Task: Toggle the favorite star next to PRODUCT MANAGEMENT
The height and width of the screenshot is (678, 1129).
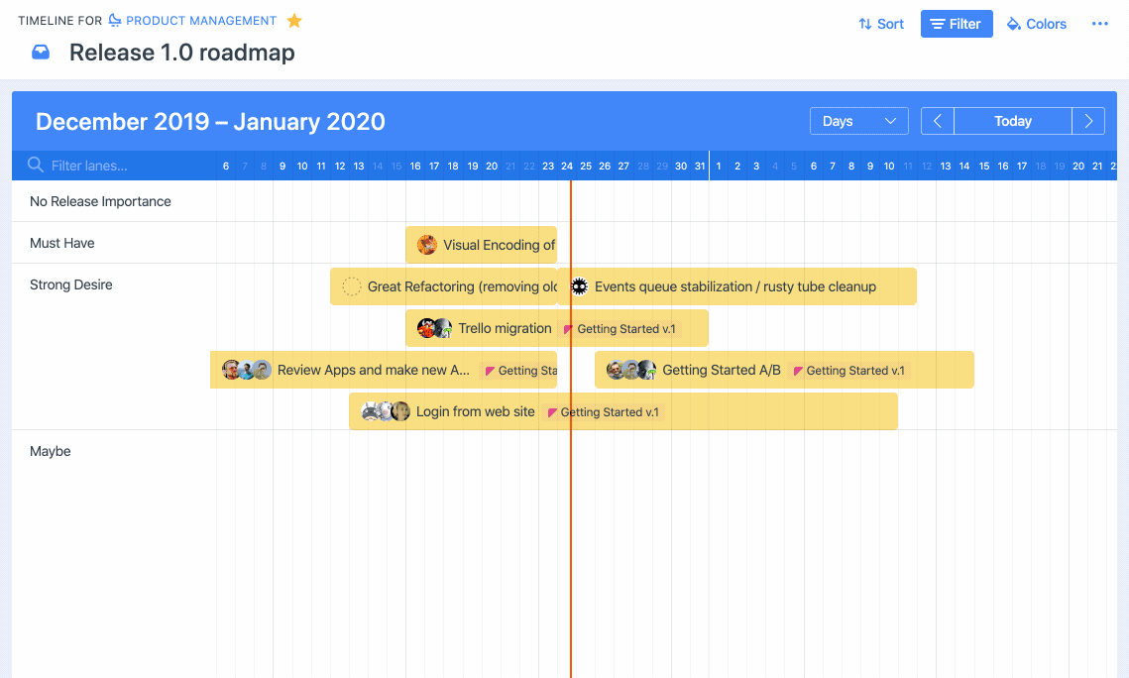Action: coord(293,20)
